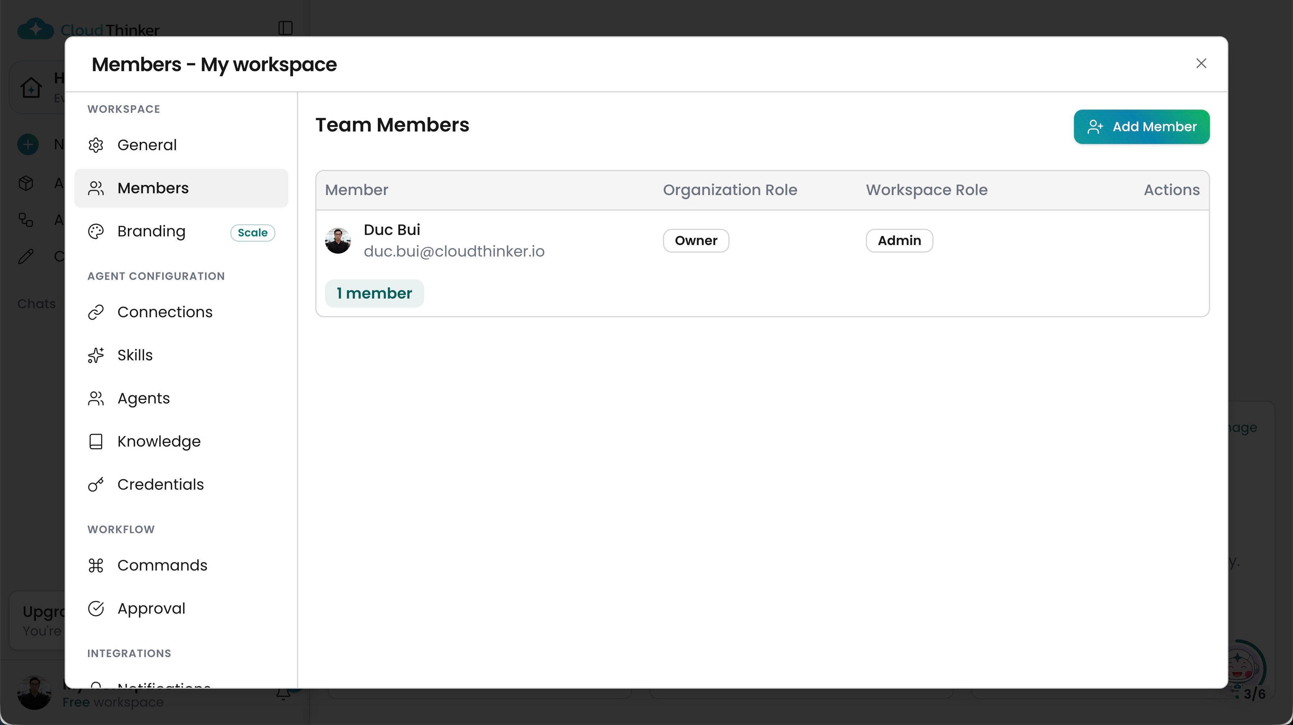Screen dimensions: 1293x725
Task: Click the workflow nodes icon in the background sidebar
Action: pyautogui.click(x=26, y=220)
